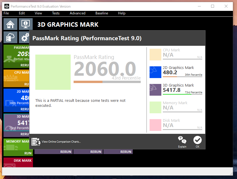
Task: Click the middle RERUN button below dialog
Action: pyautogui.click(x=88, y=152)
